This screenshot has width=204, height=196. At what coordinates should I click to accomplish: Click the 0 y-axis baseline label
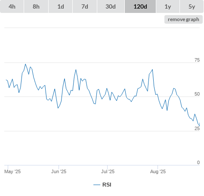(198, 162)
